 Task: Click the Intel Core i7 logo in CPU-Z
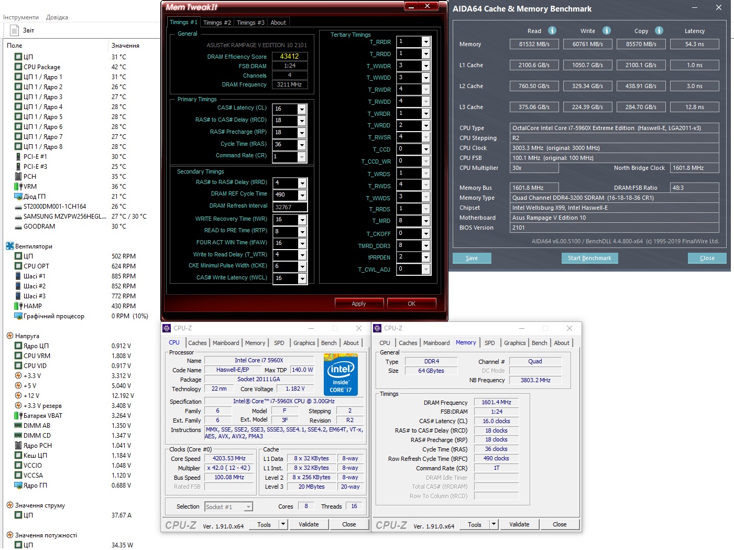tap(341, 374)
